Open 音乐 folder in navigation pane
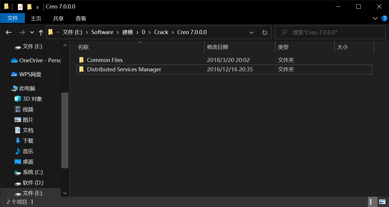Viewport: 389px width, 207px height. point(24,151)
